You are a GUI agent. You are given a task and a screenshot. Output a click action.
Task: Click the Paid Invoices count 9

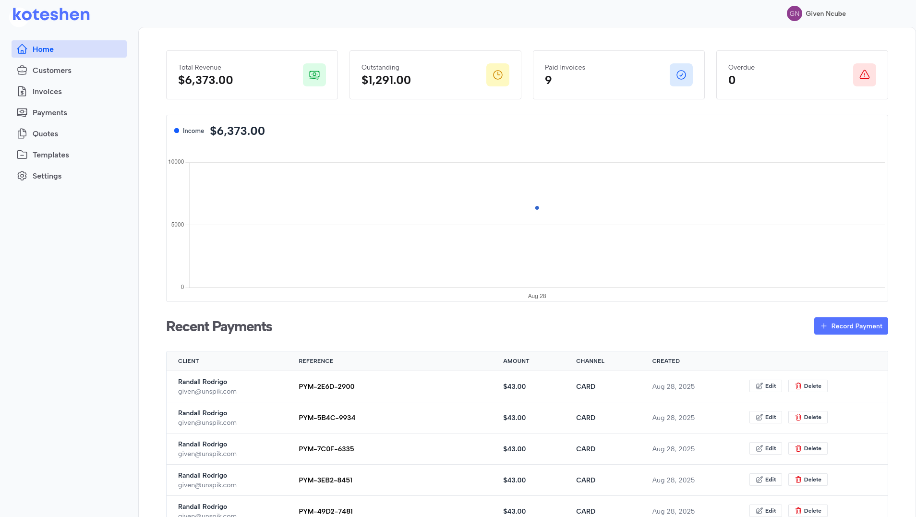tap(548, 80)
